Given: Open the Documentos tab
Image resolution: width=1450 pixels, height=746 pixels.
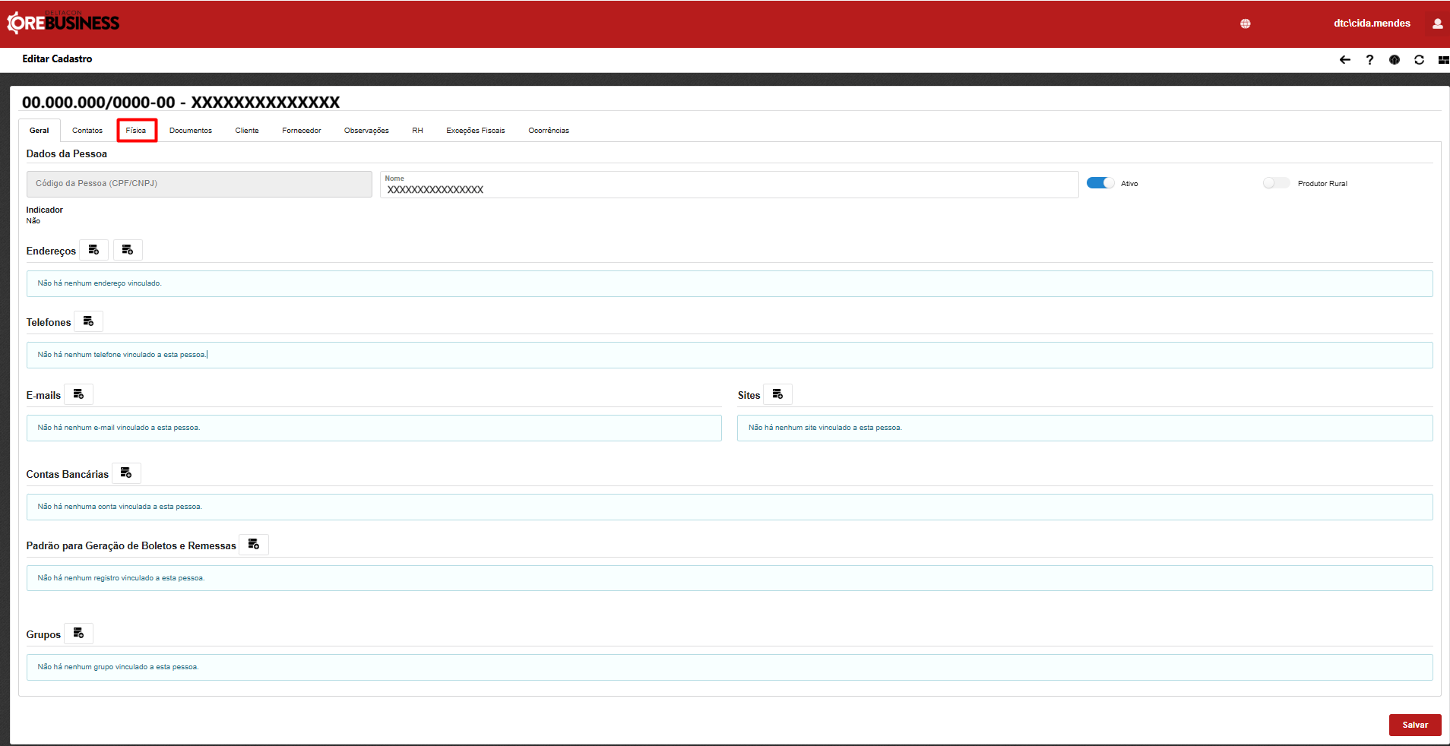Looking at the screenshot, I should click(191, 131).
